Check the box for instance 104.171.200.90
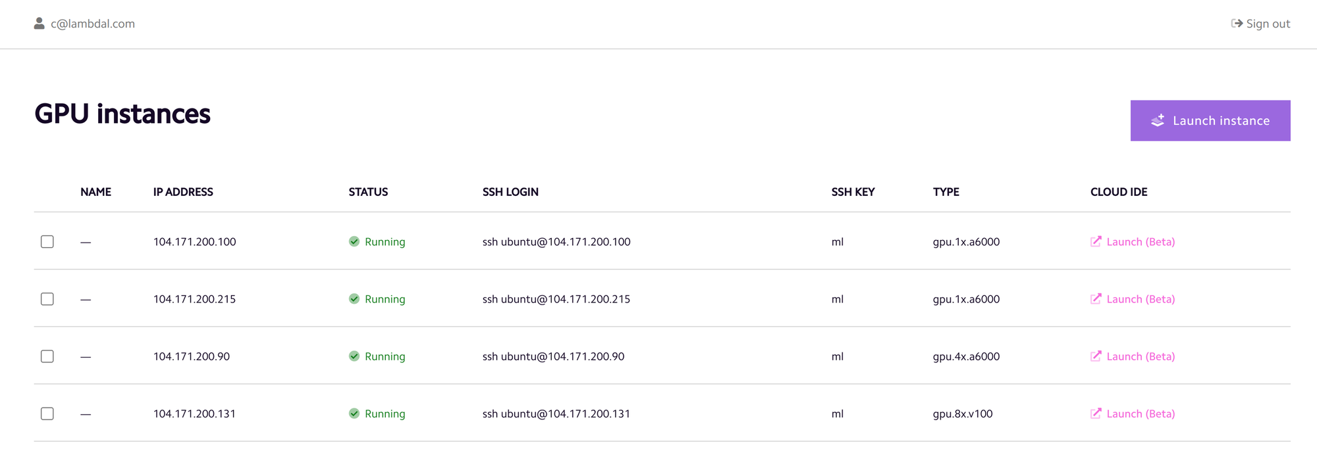This screenshot has width=1317, height=457. 47,356
